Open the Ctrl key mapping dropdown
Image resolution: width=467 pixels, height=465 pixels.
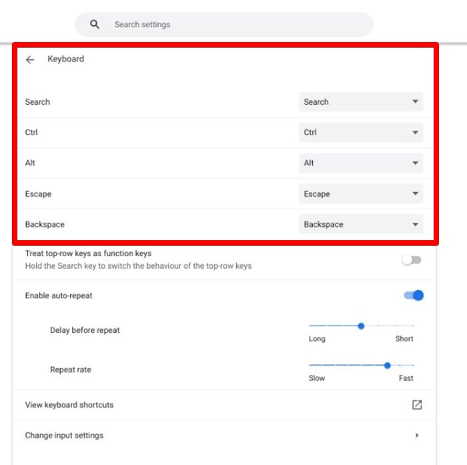pyautogui.click(x=361, y=132)
